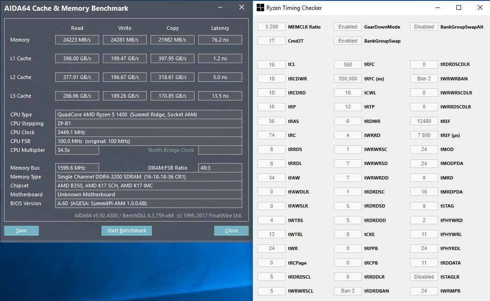Minimize the Ryzen Timing Checker window
The height and width of the screenshot is (301, 490).
click(438, 7)
